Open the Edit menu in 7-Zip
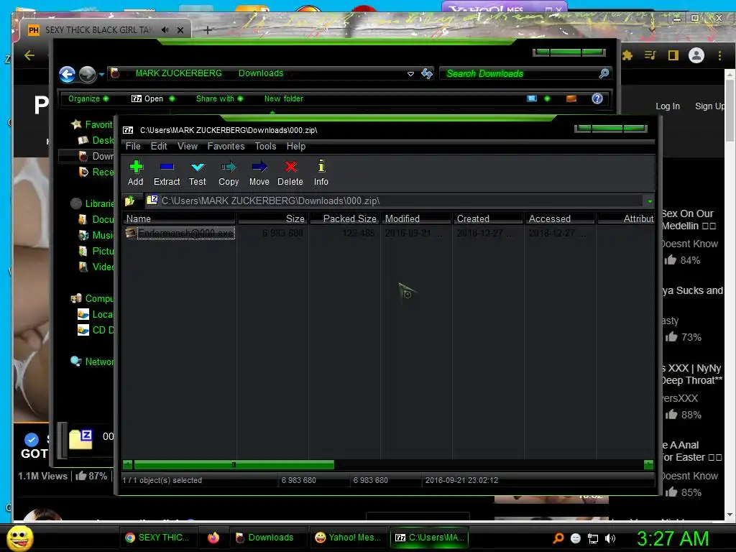Image resolution: width=736 pixels, height=552 pixels. point(159,146)
